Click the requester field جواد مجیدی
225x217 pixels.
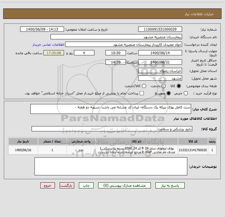click(124, 44)
